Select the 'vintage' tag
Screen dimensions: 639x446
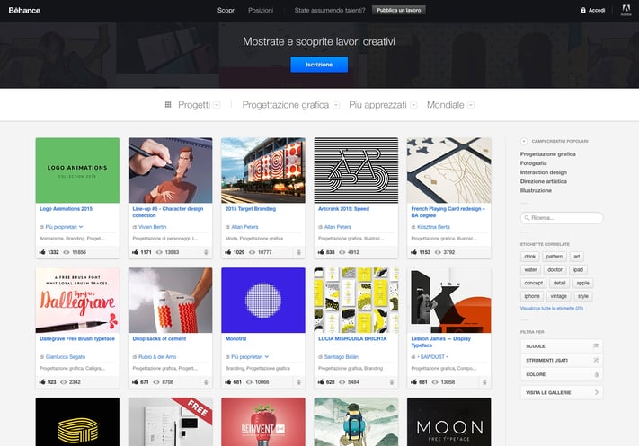pyautogui.click(x=558, y=296)
